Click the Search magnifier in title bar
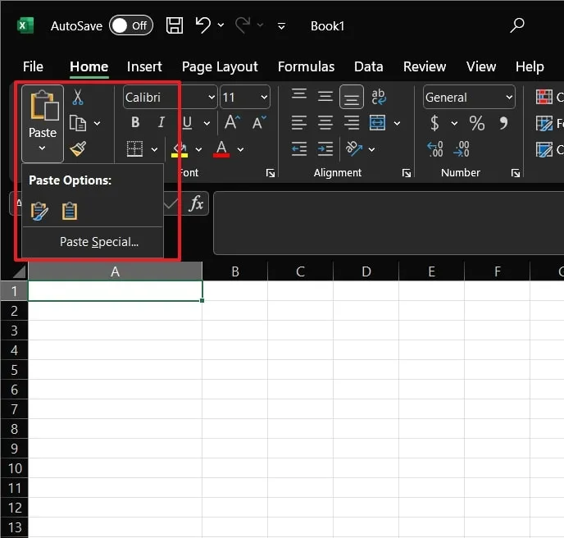The image size is (564, 538). 517,25
